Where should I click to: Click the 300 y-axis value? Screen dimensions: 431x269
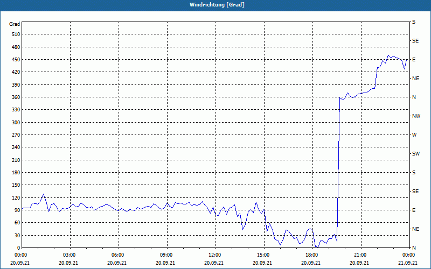[16, 122]
